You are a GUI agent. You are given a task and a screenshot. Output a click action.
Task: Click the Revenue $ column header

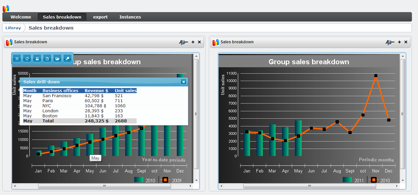[x=96, y=91]
